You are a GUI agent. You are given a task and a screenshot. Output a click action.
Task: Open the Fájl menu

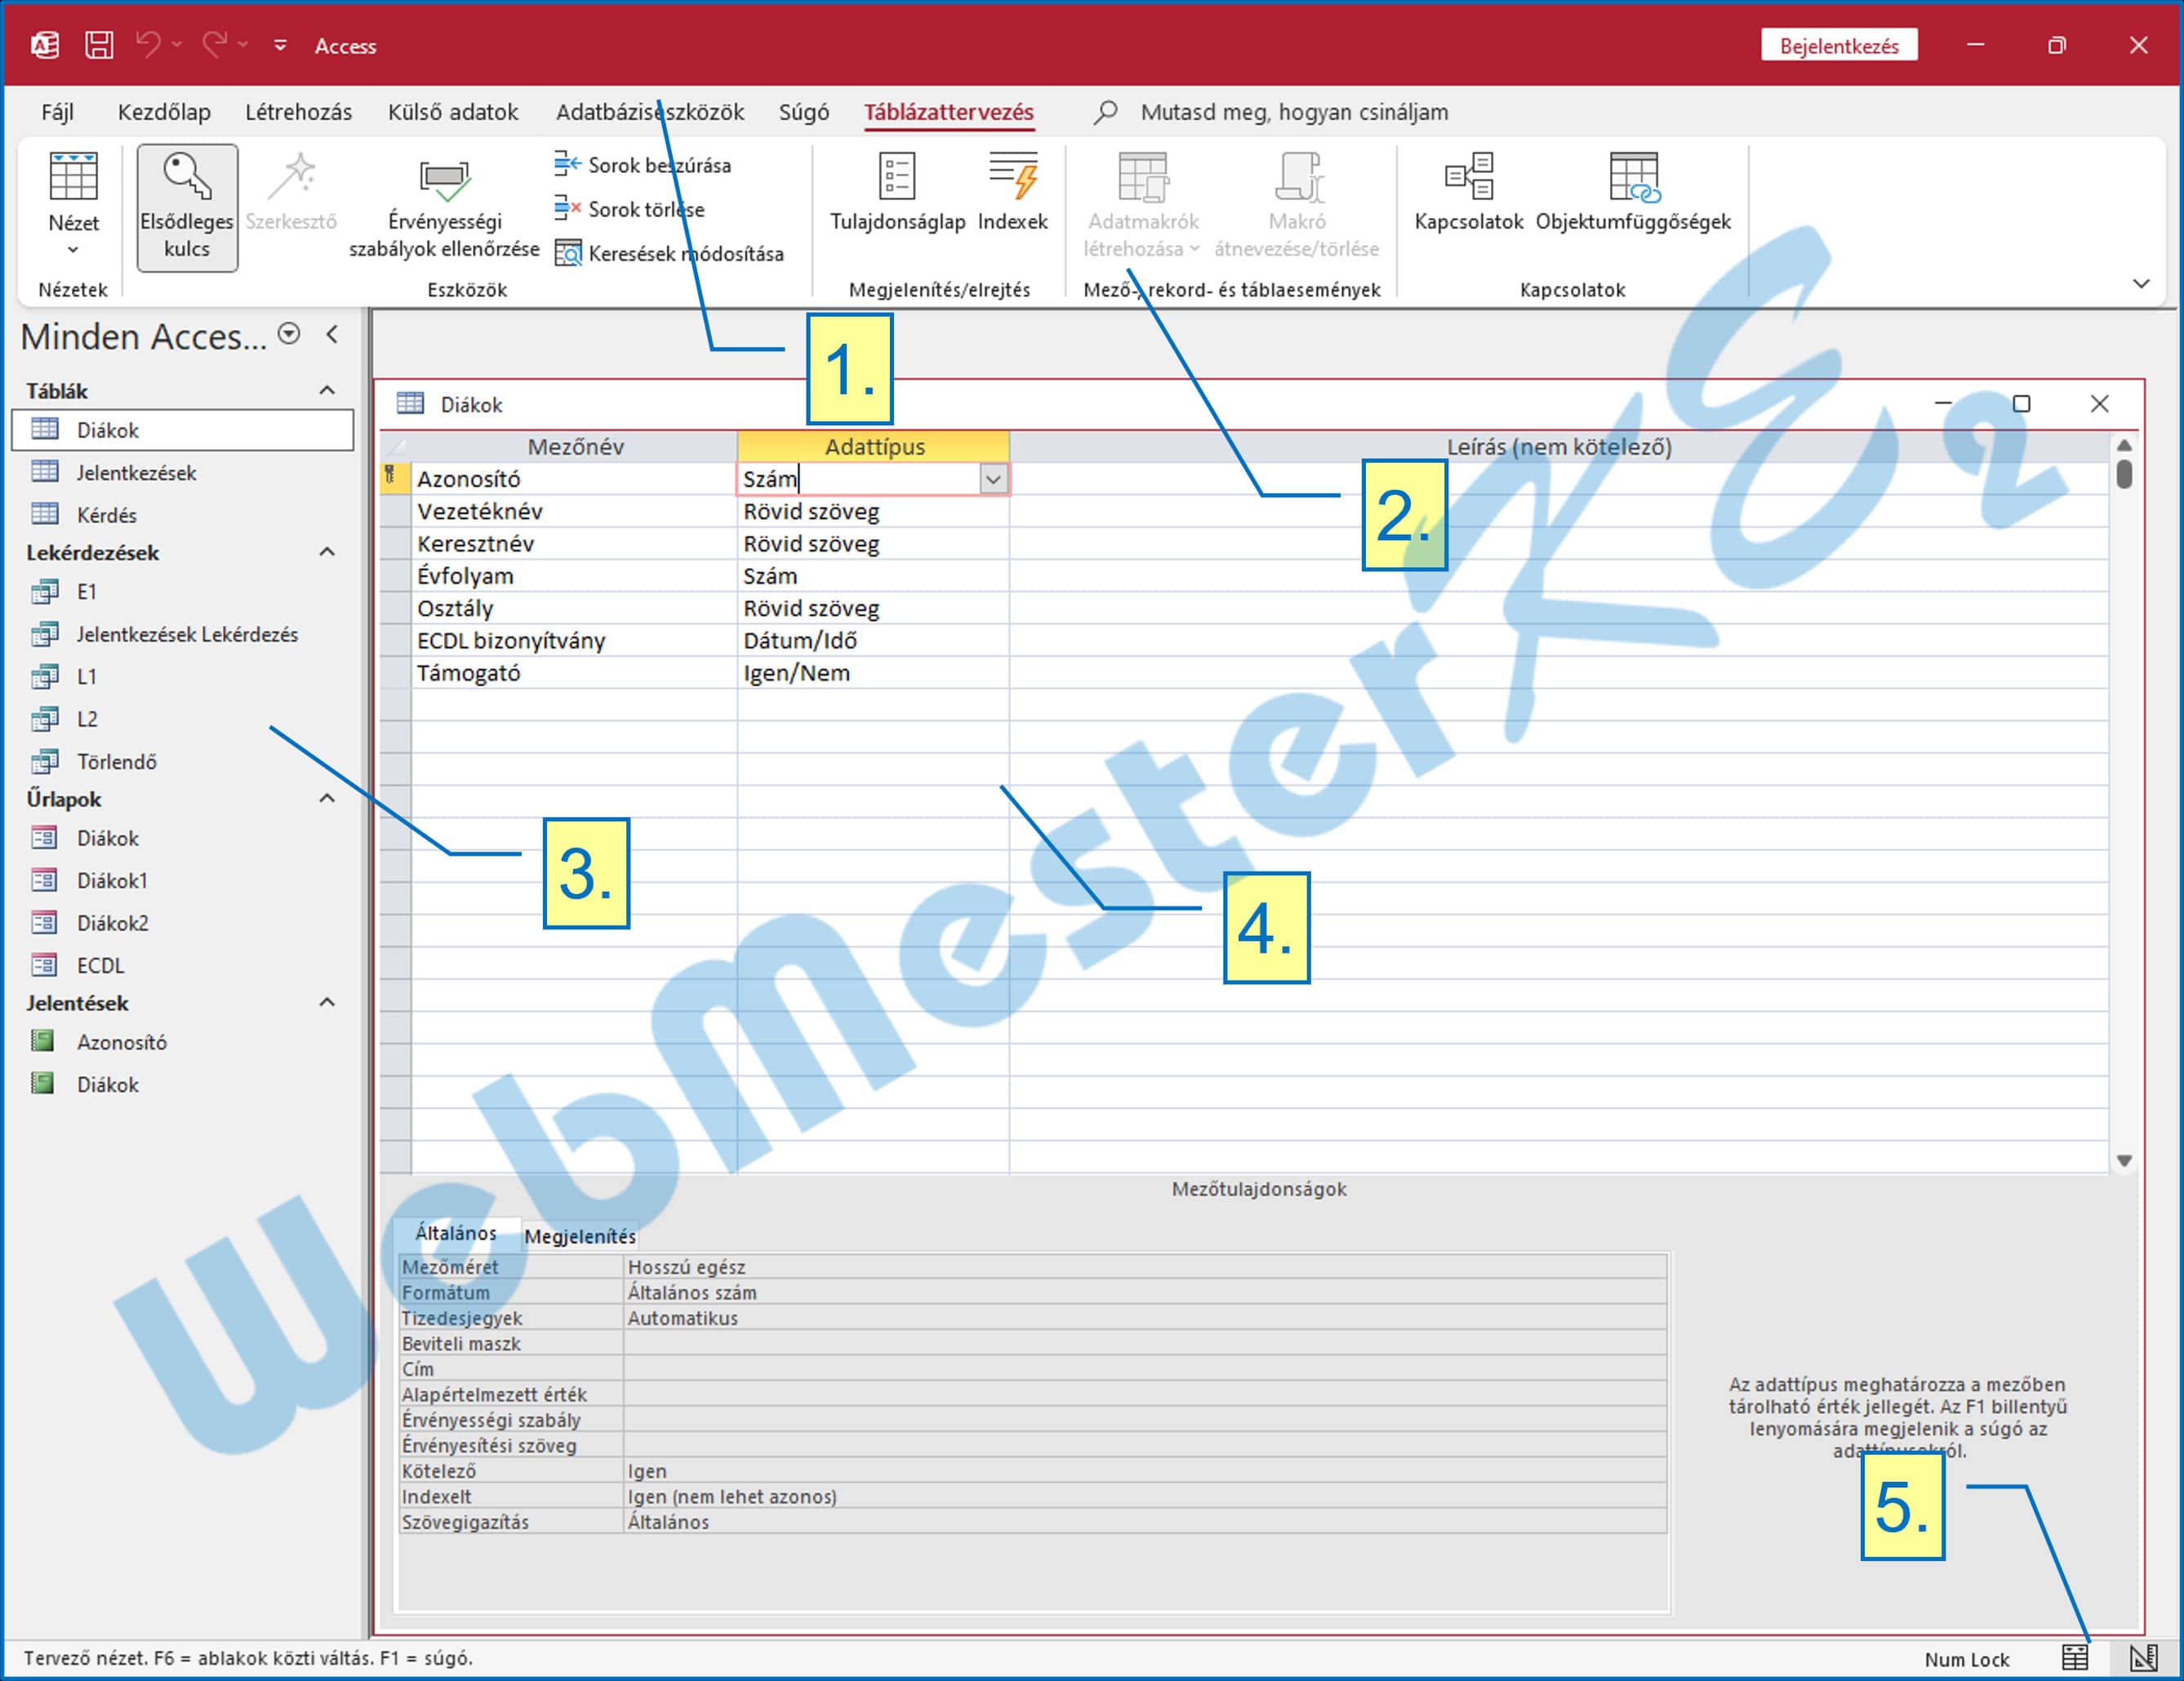click(x=57, y=112)
